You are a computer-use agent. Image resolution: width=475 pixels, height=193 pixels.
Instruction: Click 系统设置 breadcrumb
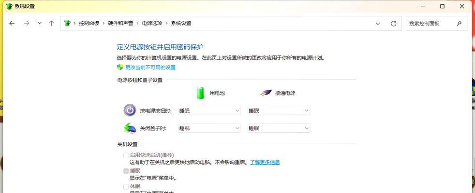click(181, 23)
